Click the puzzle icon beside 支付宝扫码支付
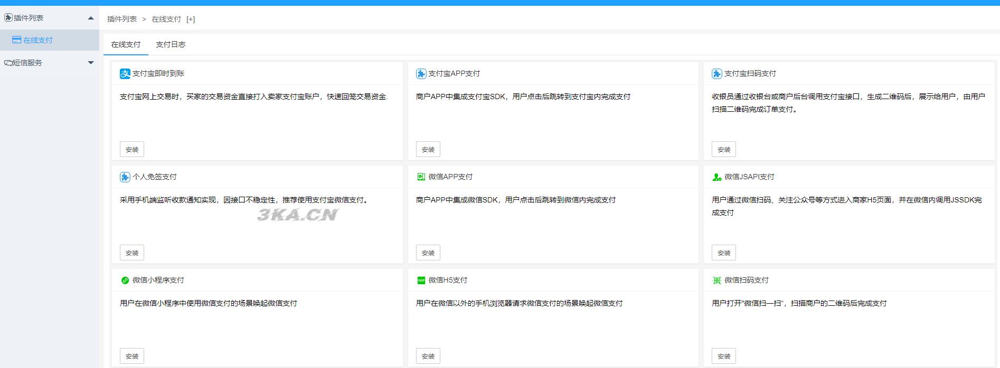This screenshot has height=368, width=1000. 716,74
